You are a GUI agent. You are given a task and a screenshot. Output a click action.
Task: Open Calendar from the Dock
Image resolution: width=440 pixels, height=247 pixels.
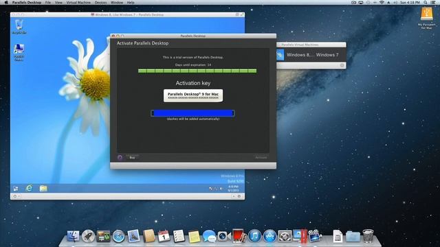(164, 236)
